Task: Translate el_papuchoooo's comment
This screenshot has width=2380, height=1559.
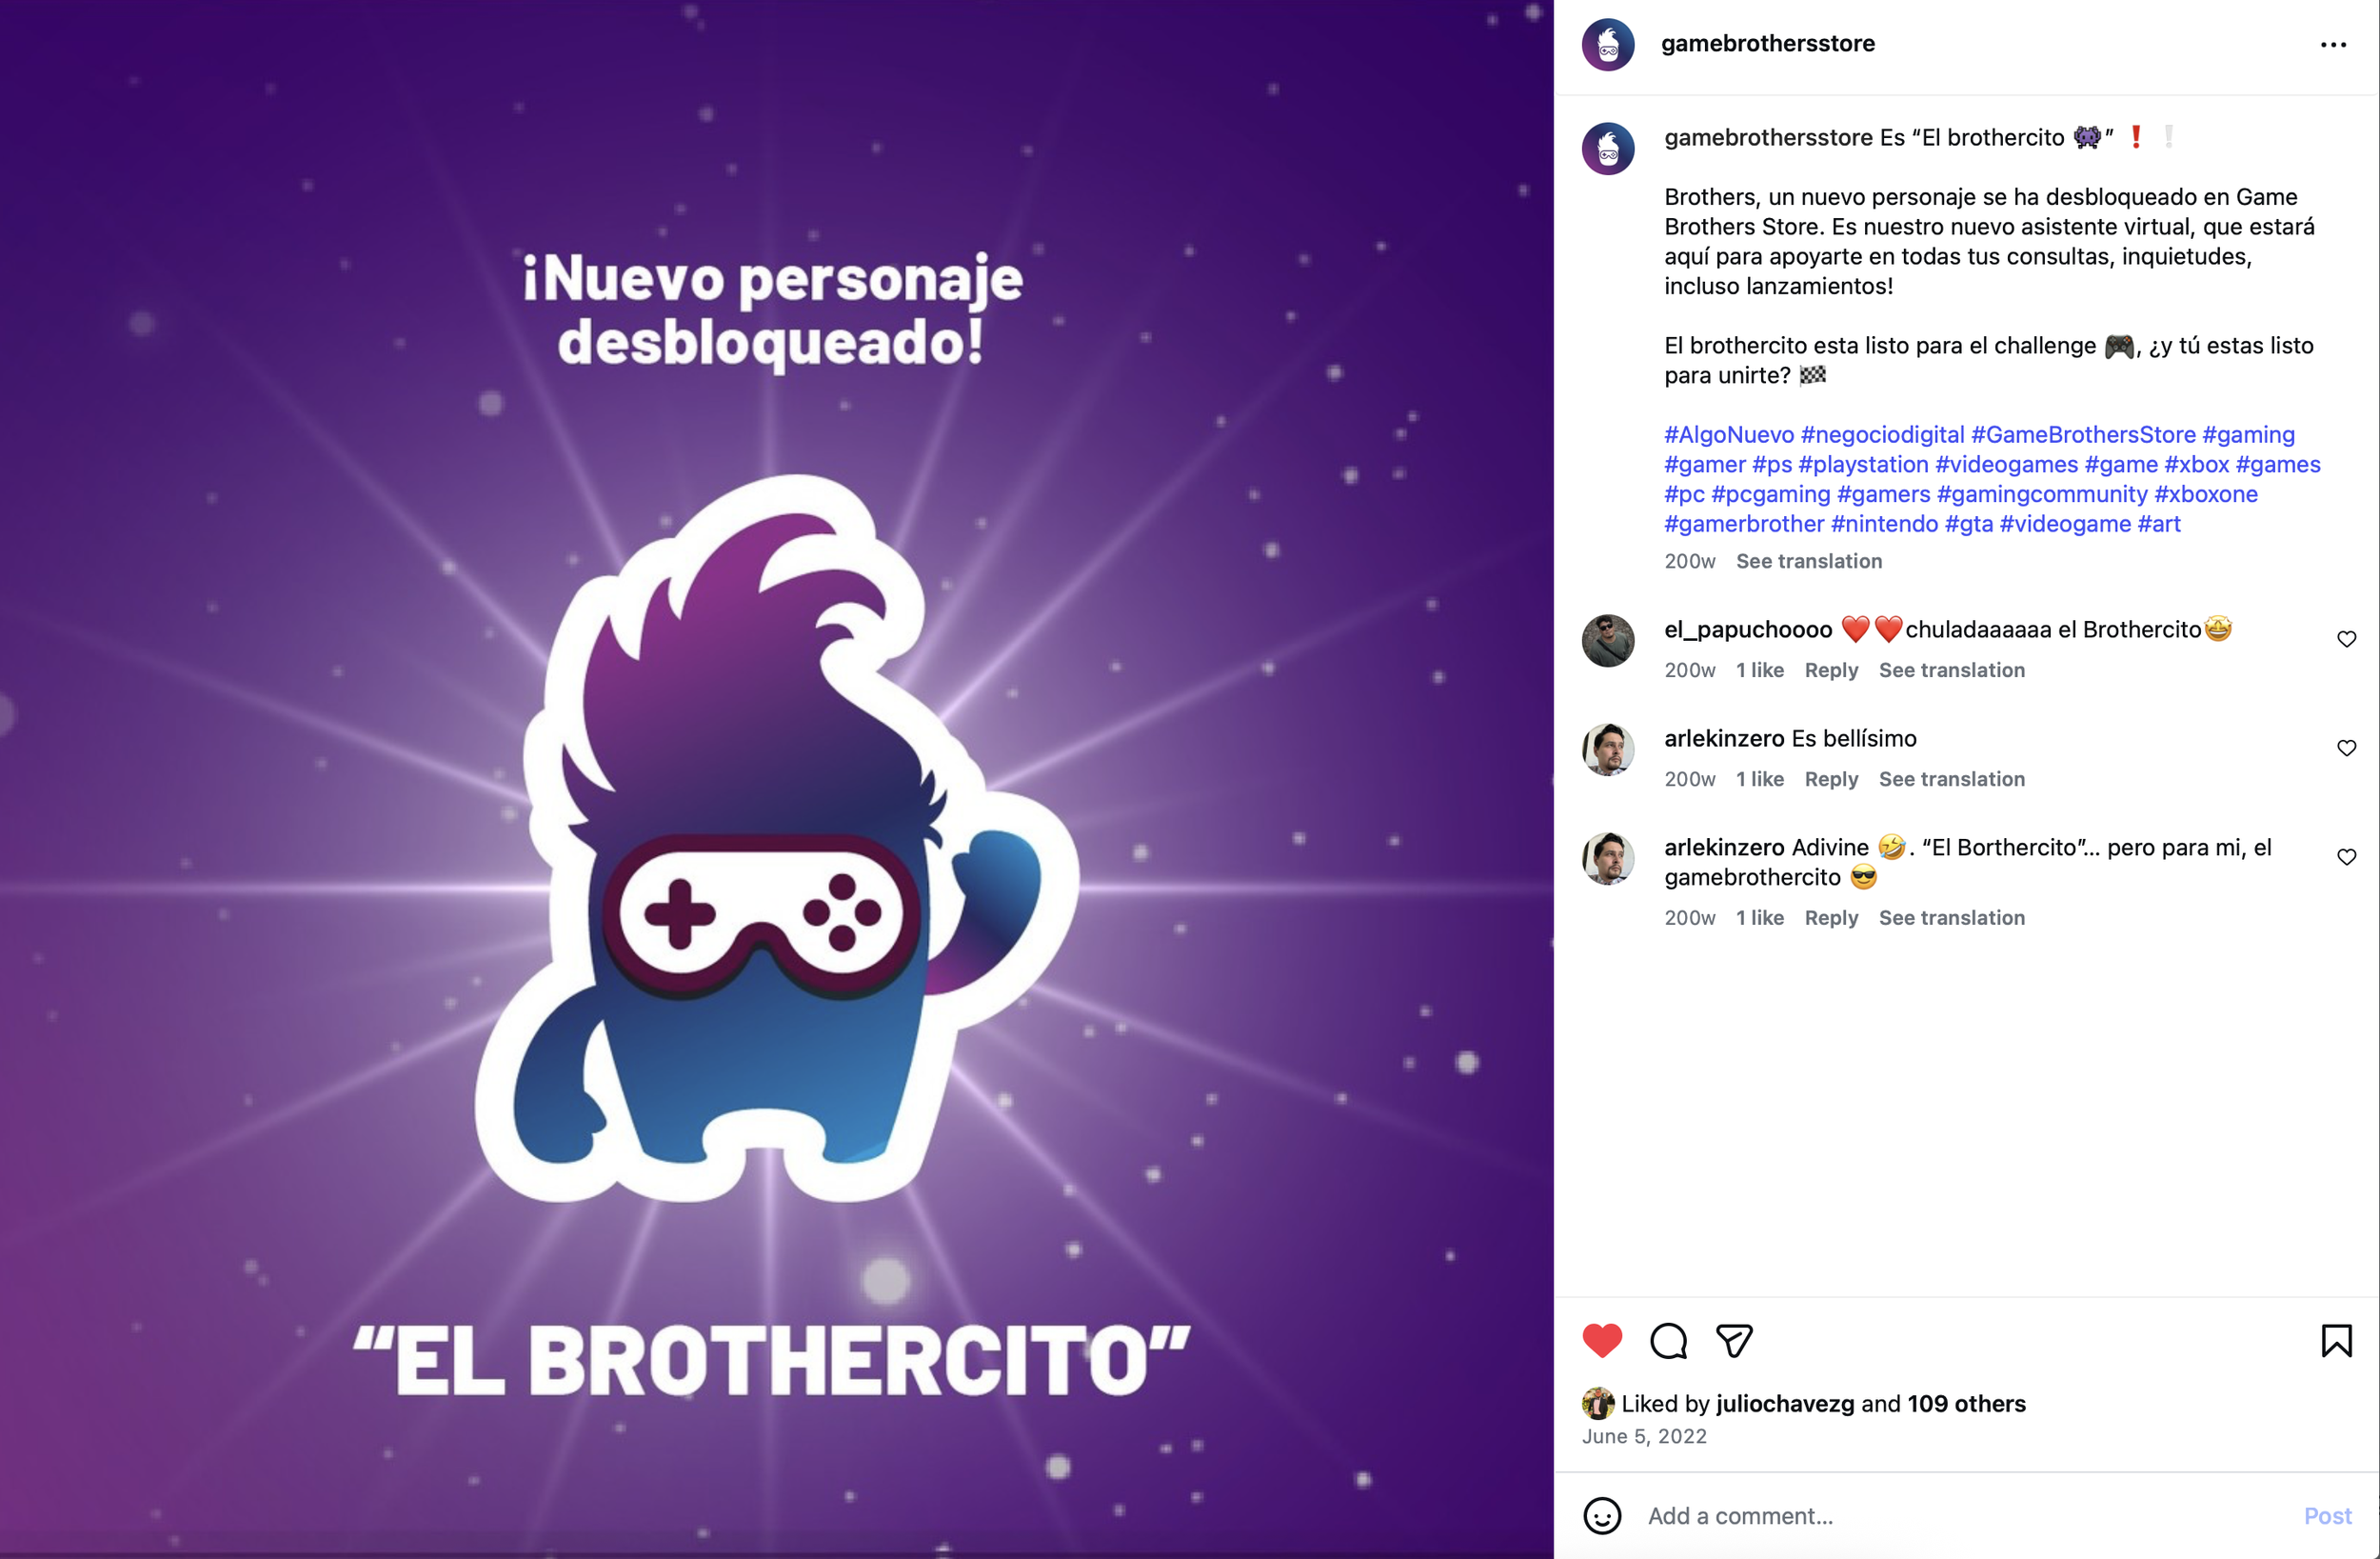Action: pos(1952,670)
